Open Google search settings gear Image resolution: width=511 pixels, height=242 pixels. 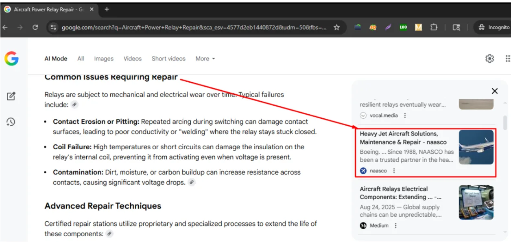[x=489, y=59]
